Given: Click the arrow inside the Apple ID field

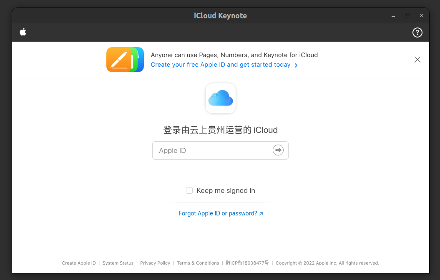Looking at the screenshot, I should coord(278,150).
